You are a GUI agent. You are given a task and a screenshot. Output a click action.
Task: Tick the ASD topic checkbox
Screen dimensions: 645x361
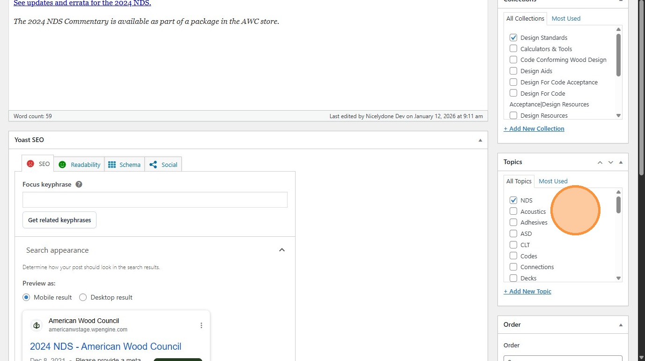tap(513, 233)
